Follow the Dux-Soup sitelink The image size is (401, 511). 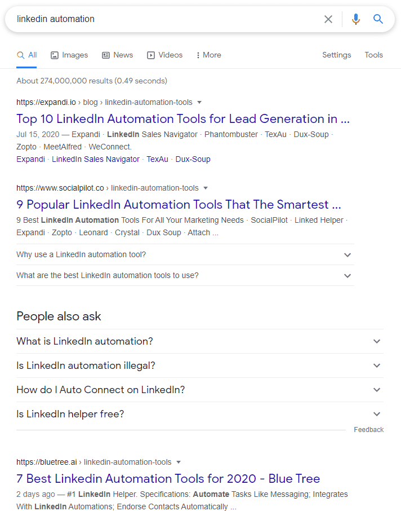pyautogui.click(x=193, y=160)
